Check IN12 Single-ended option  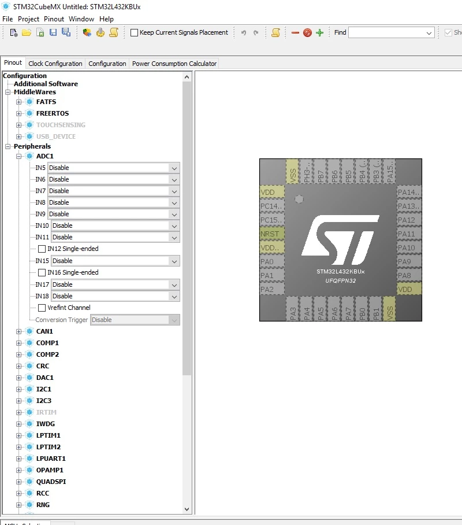point(42,249)
